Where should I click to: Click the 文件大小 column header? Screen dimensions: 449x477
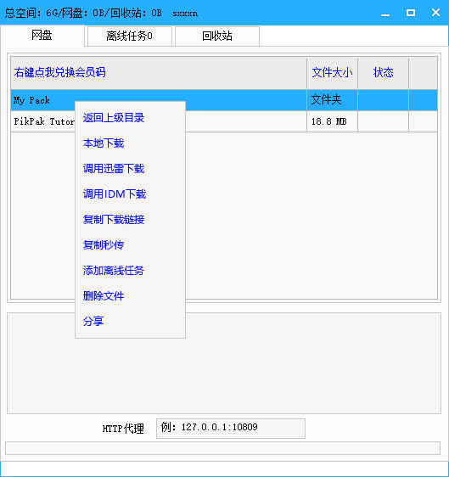pos(332,72)
